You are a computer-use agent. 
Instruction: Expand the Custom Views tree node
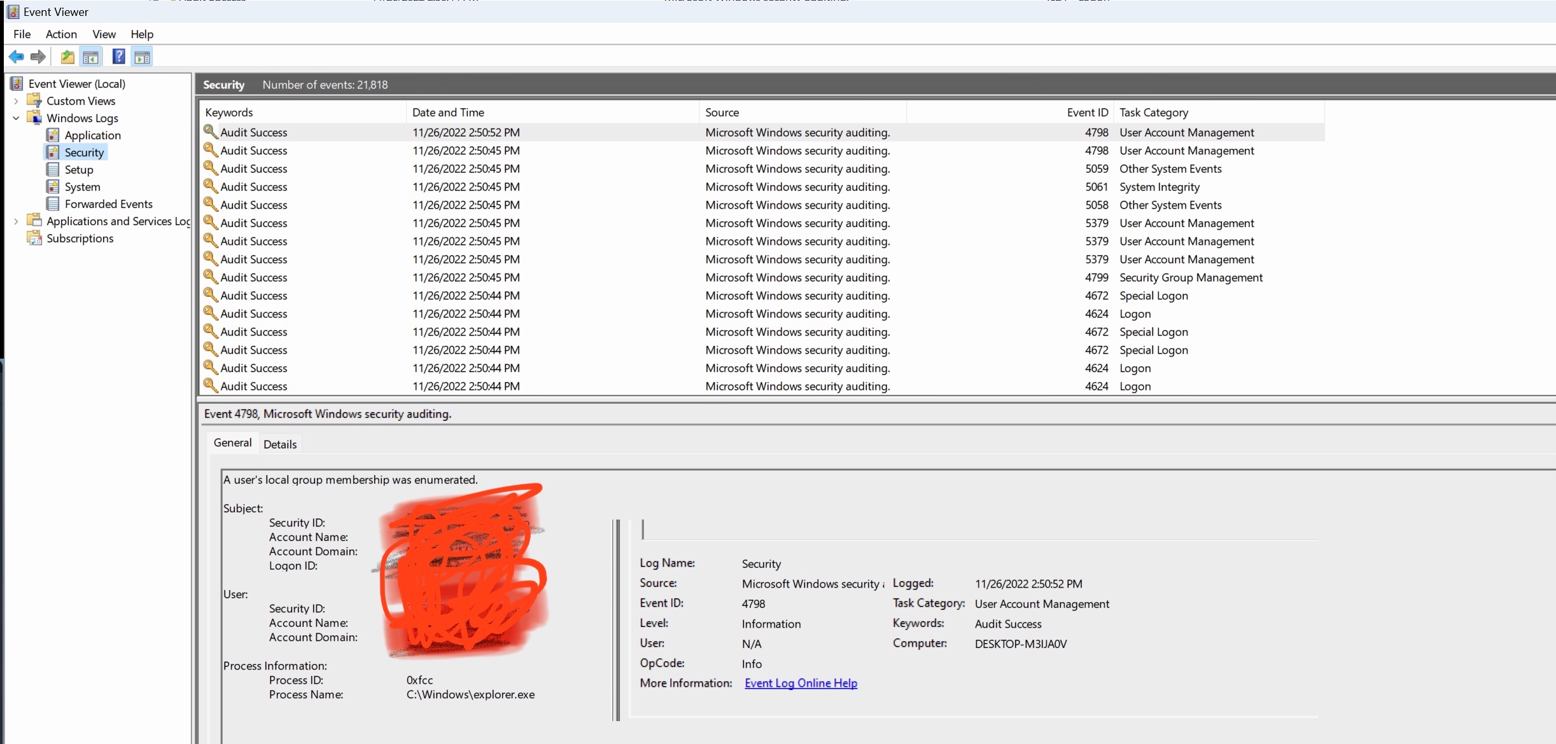[16, 101]
